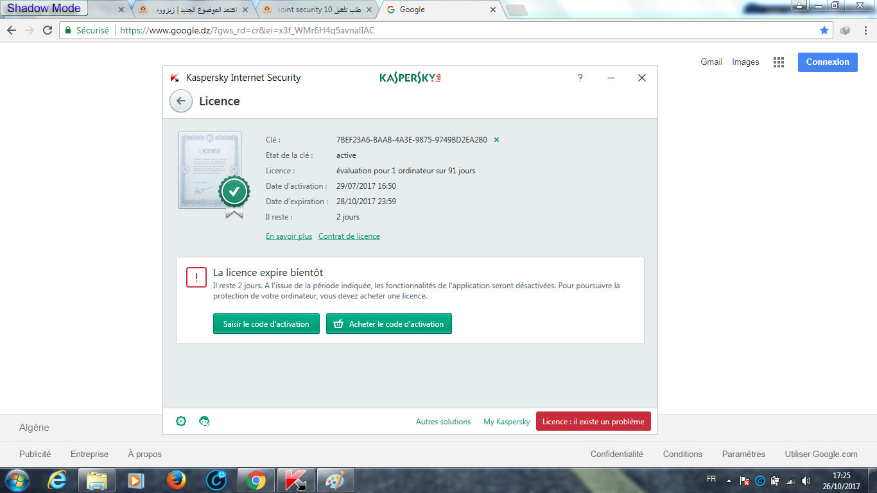The image size is (877, 493).
Task: Click the Kaspersky K logo in title bar
Action: [x=175, y=78]
